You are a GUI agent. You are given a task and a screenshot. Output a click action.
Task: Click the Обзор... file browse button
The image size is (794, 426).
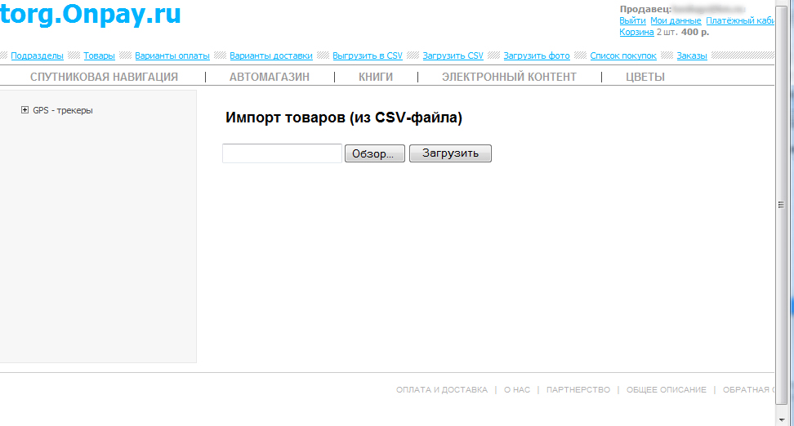(x=374, y=153)
